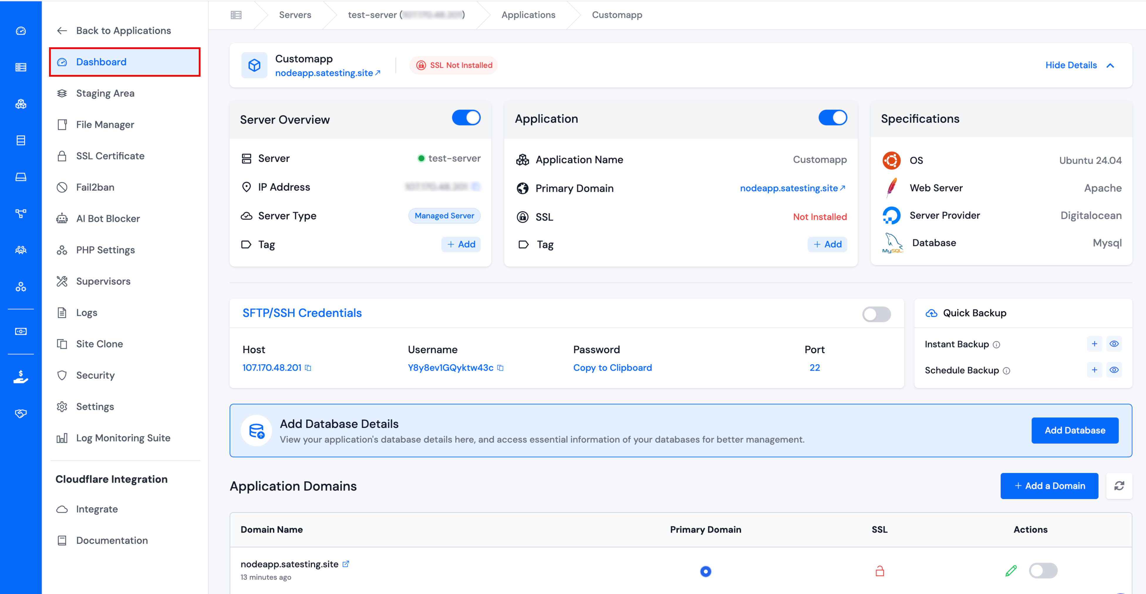Select the Primary Domain radio button
The width and height of the screenshot is (1146, 594).
(706, 571)
